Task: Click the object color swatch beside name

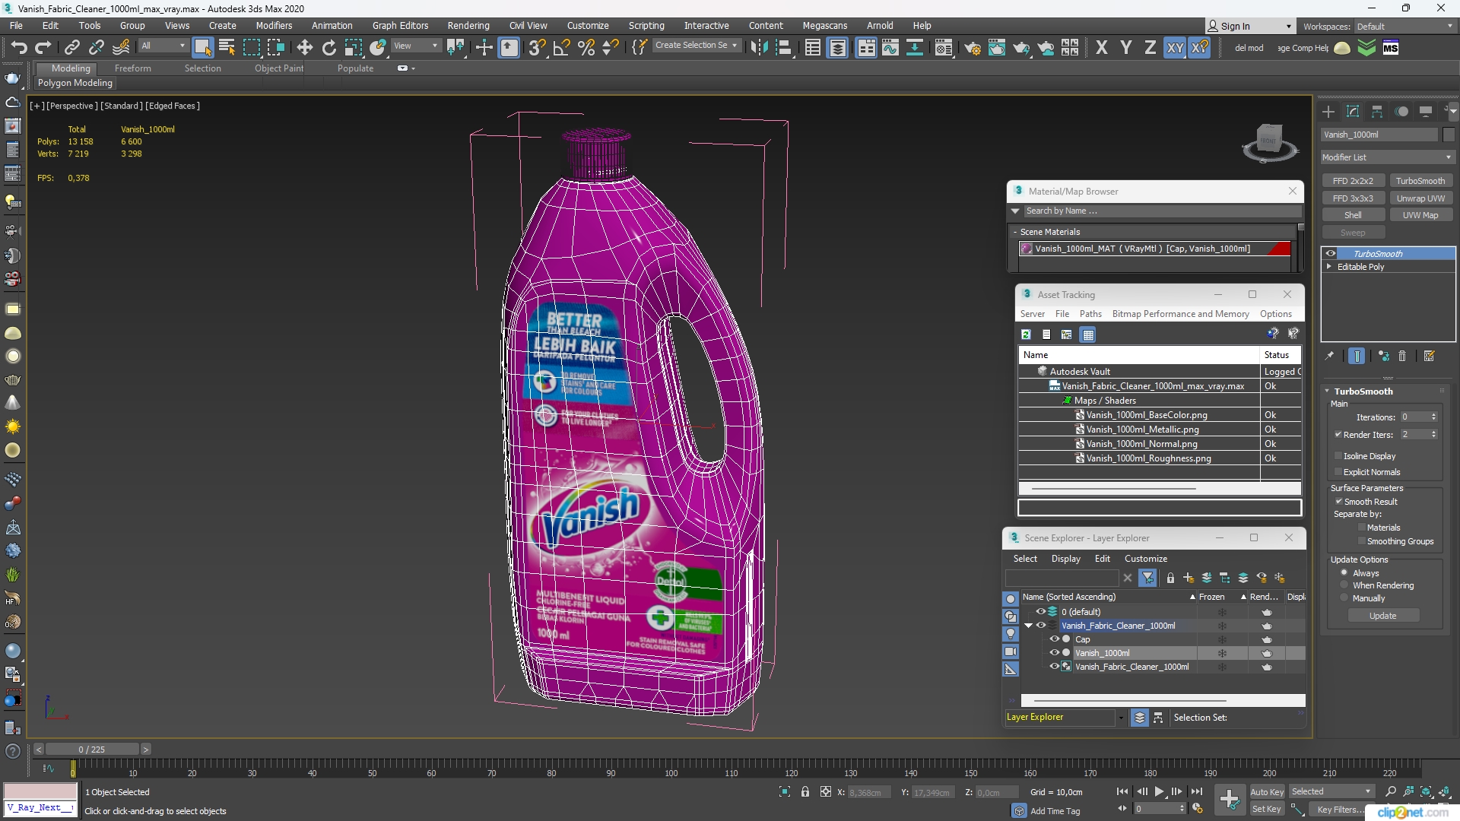Action: [1449, 135]
